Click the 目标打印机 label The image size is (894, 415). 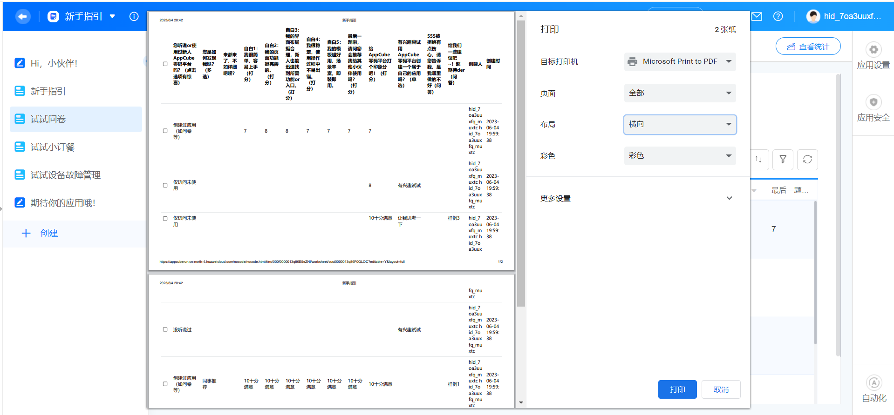[x=560, y=61]
